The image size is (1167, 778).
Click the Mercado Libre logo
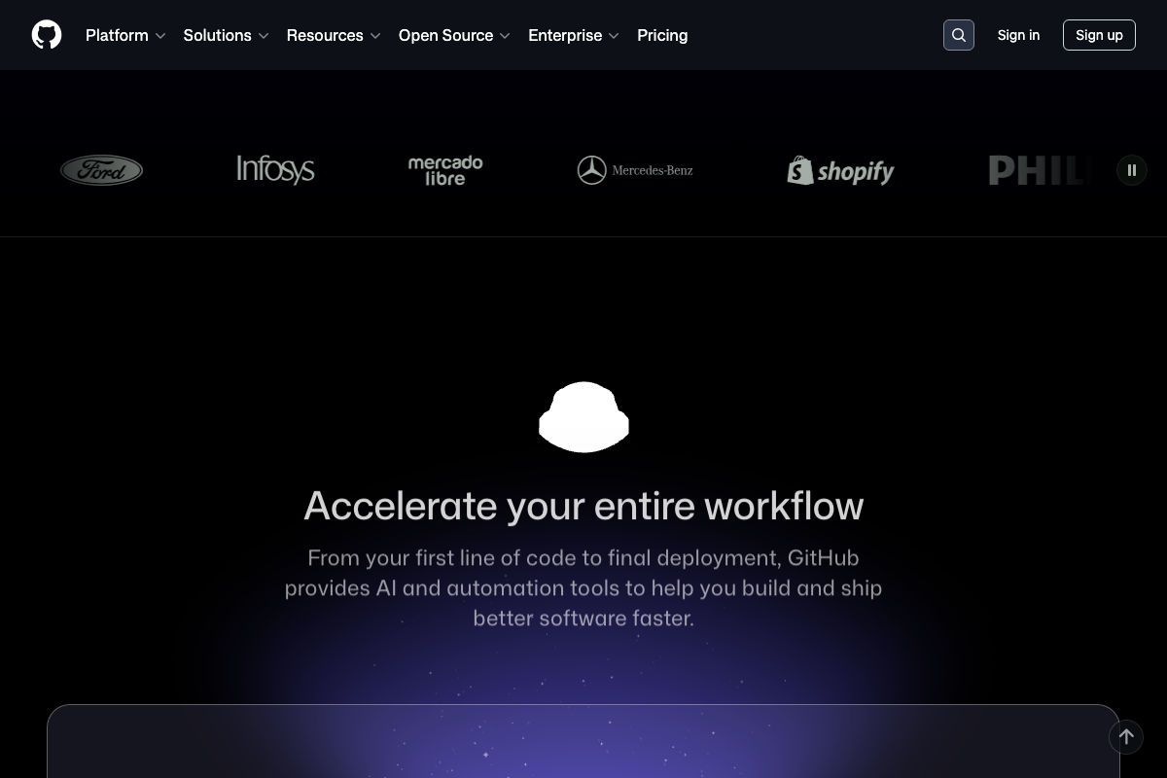tap(445, 170)
